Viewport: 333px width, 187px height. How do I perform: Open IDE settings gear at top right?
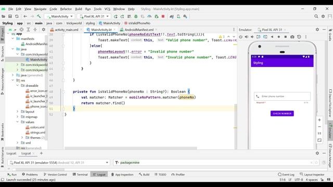[323, 16]
